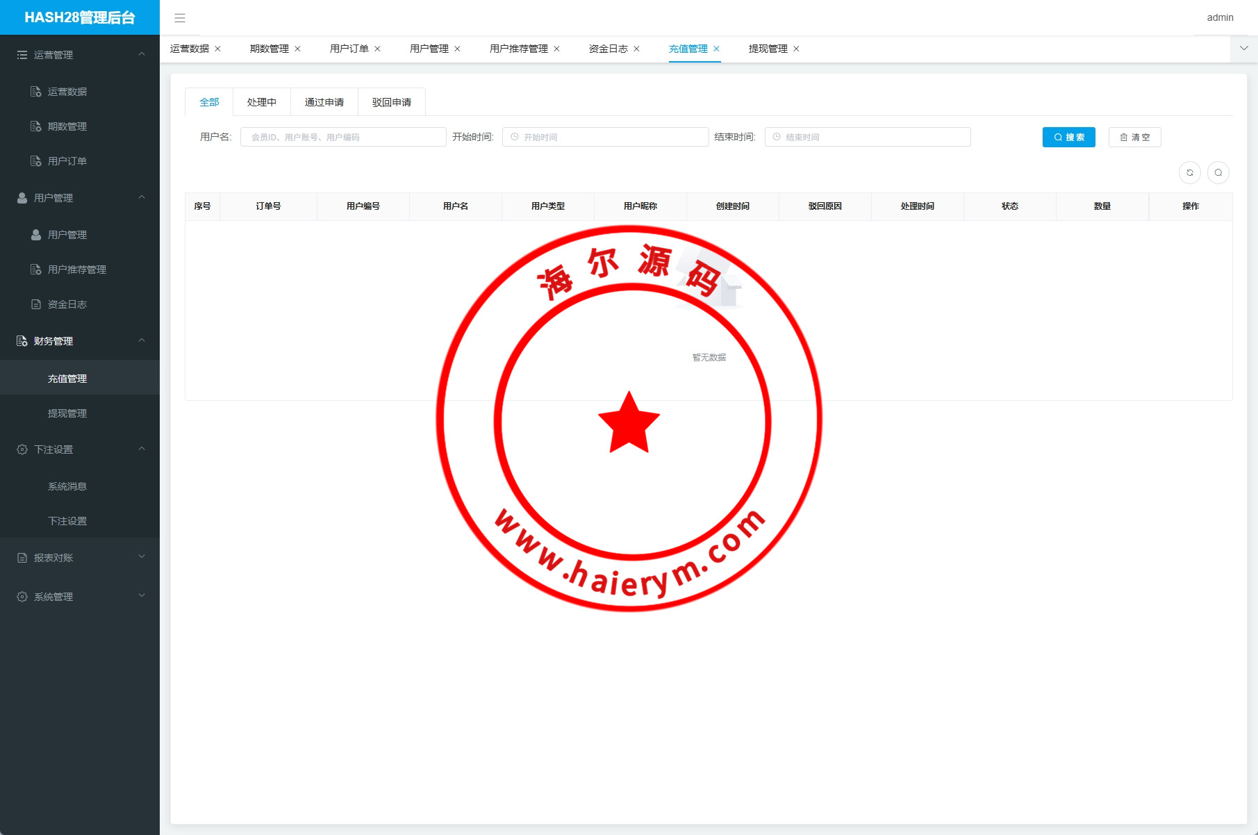Switch to the 处理中 filter tab
This screenshot has width=1258, height=835.
coord(262,102)
